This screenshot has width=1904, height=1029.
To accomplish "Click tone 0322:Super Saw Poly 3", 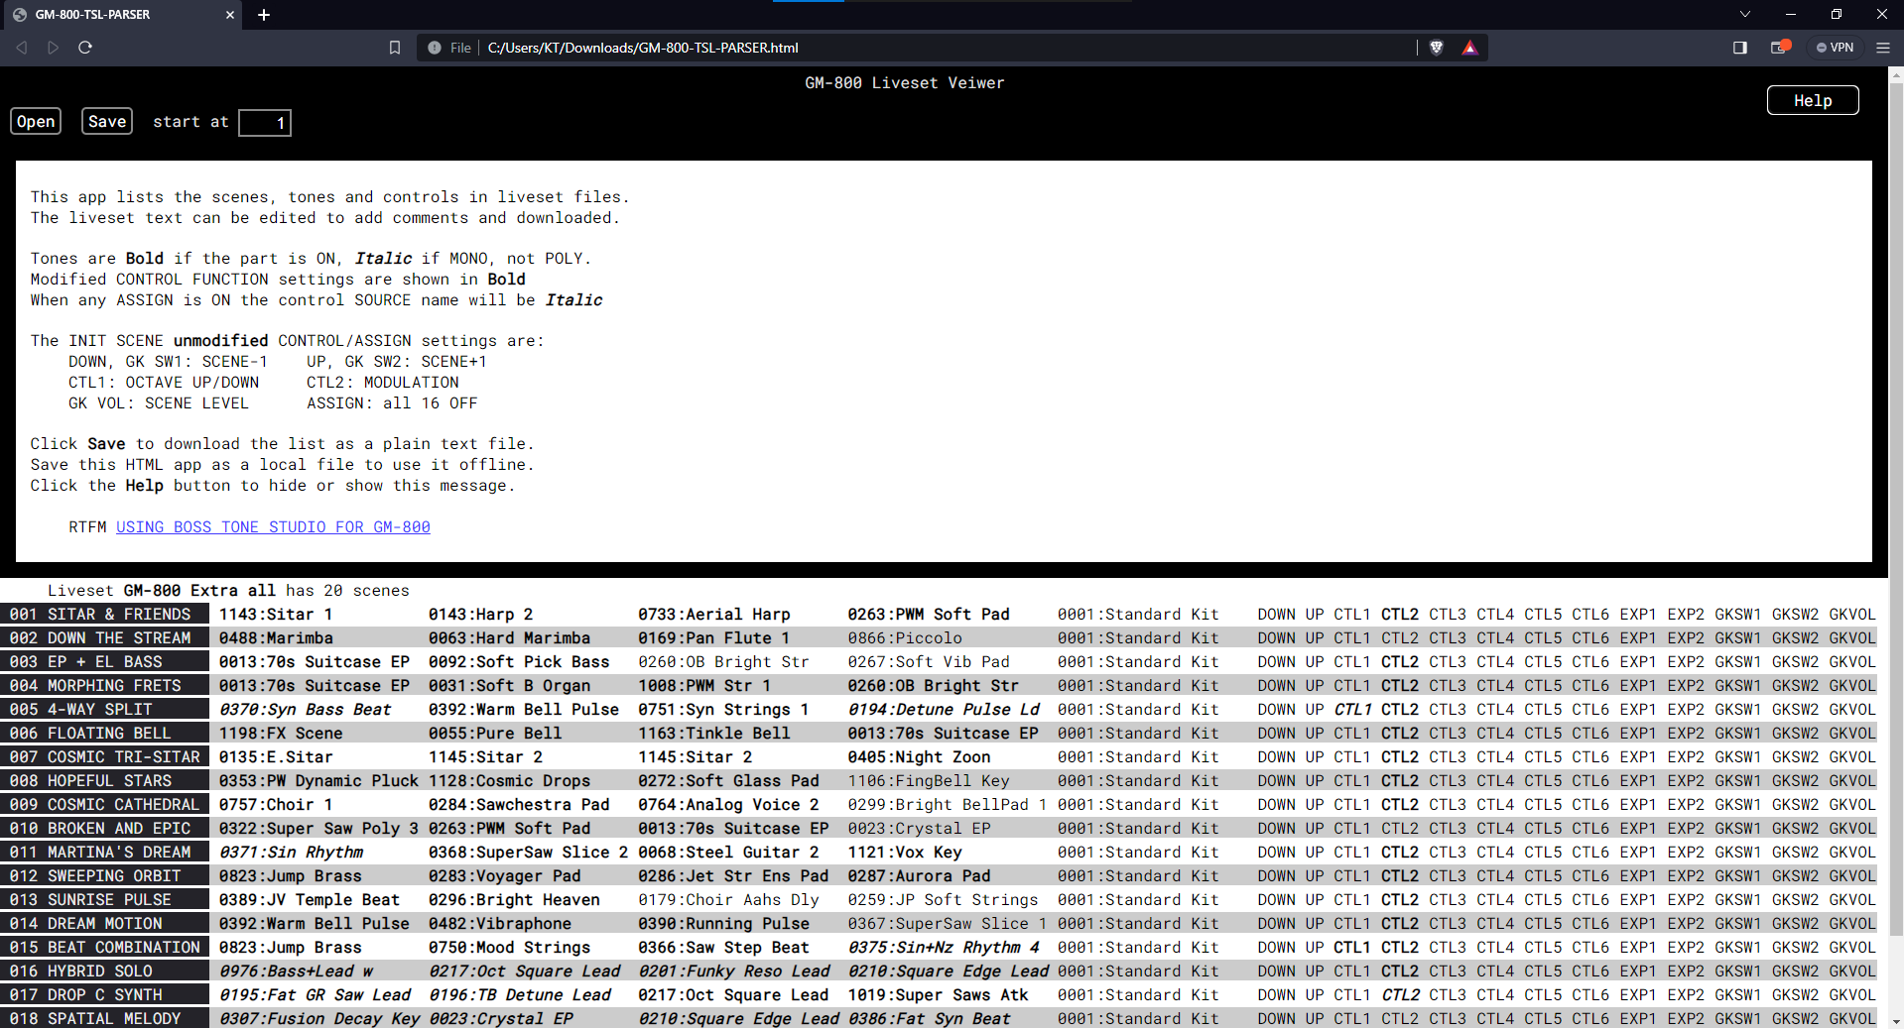I will tap(318, 829).
